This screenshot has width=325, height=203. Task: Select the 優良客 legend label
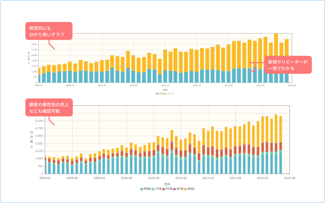(191, 189)
